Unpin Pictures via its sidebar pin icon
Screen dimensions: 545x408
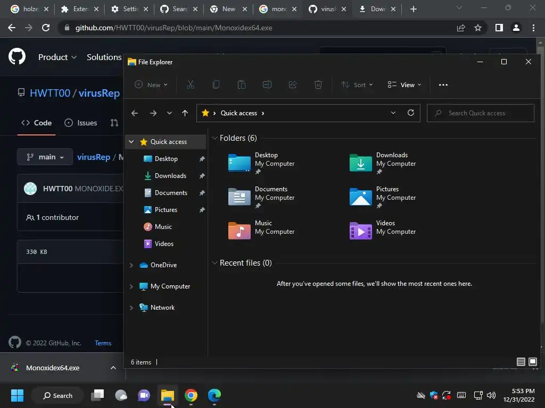click(202, 210)
